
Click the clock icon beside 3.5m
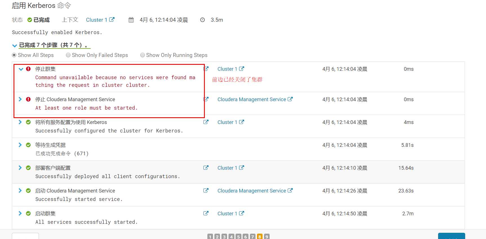(202, 20)
